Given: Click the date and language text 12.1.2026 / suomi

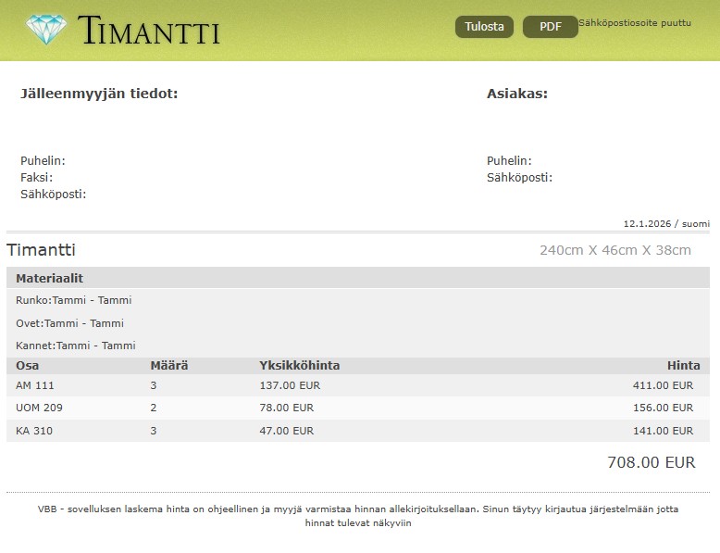Looking at the screenshot, I should (x=666, y=223).
